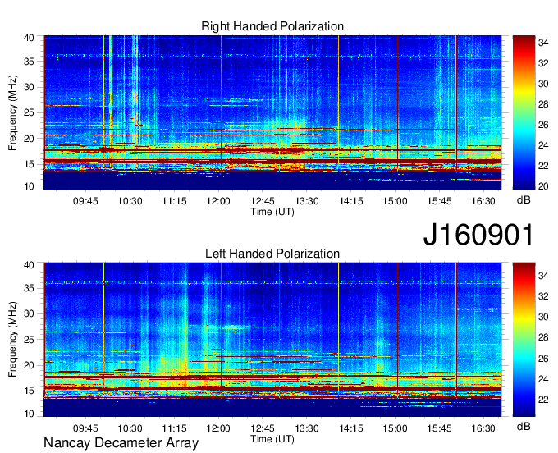Click the 12:45 time tick under Left Handed plot
The image size is (558, 453).
point(263,428)
